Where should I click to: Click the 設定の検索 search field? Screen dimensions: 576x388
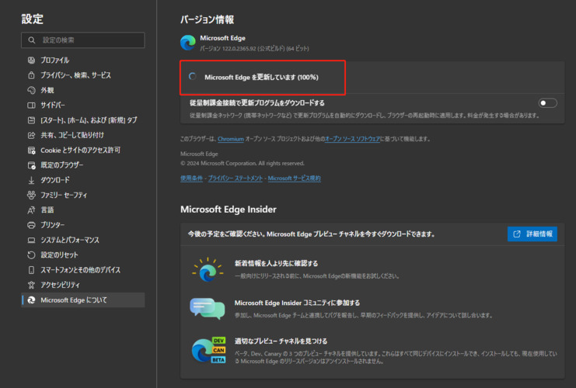(83, 40)
